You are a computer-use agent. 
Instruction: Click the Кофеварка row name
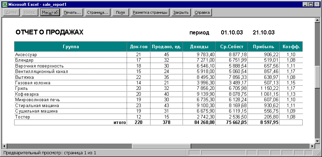coord(27,94)
